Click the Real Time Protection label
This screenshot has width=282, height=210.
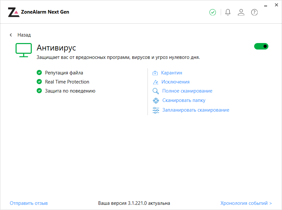[67, 82]
